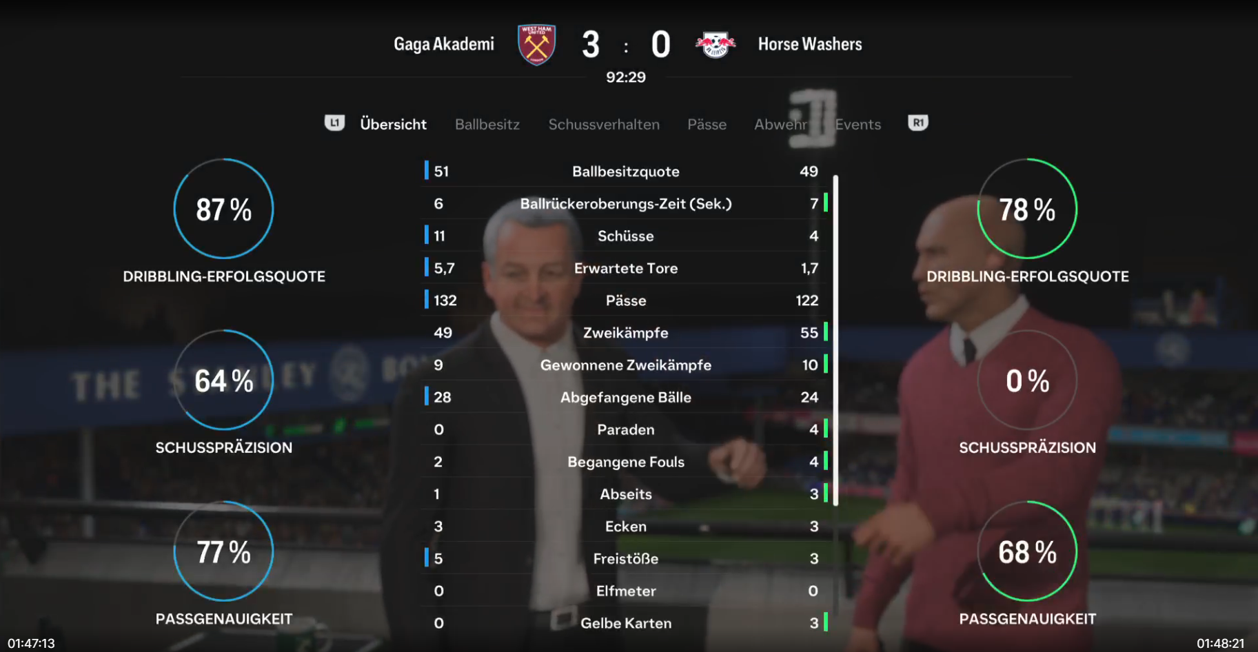This screenshot has height=652, width=1258.
Task: Click the 77 % pass accuracy circle
Action: point(223,551)
